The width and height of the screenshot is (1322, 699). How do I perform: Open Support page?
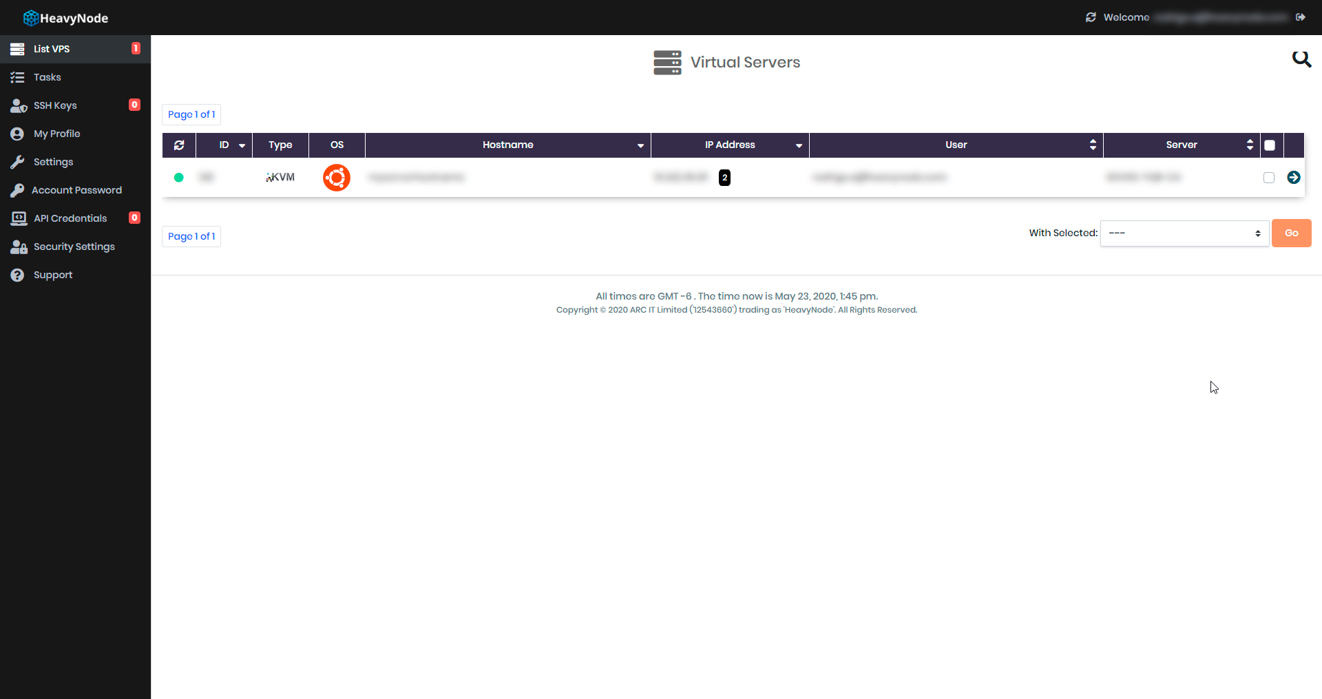pyautogui.click(x=75, y=275)
